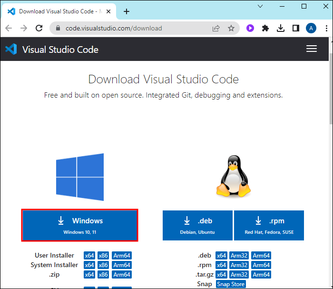Open a new tab with plus button
333x289 pixels.
[x=127, y=11]
